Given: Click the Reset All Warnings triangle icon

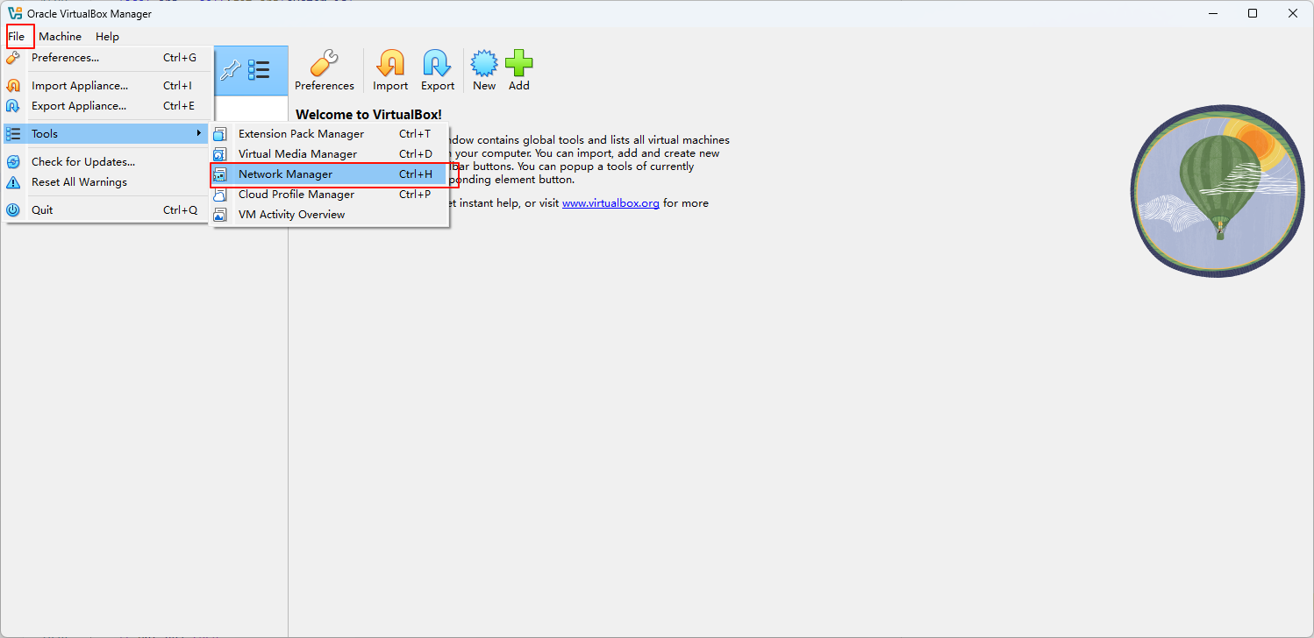Looking at the screenshot, I should tap(13, 182).
